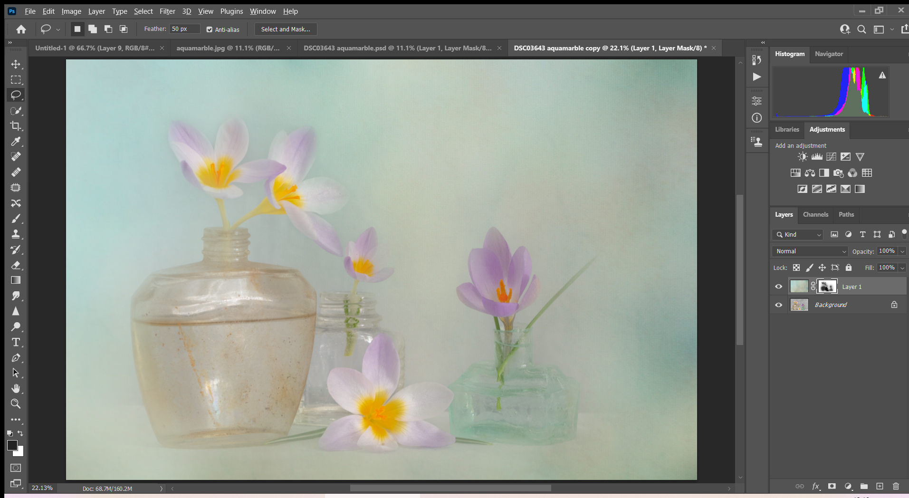Activate the Zoom tool
Viewport: 909px width, 498px height.
[16, 403]
